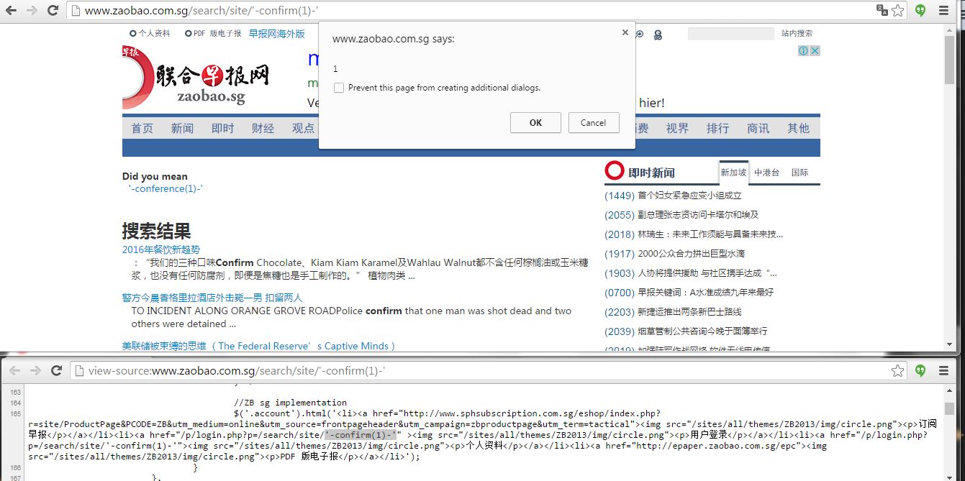The image size is (965, 481).
Task: Switch to the 国际 news tab
Action: (x=800, y=173)
